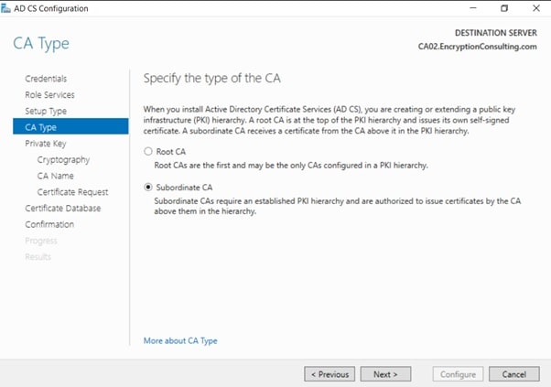Viewport: 551px width, 387px height.
Task: Open the Certificate Request sub-step
Action: 72,192
